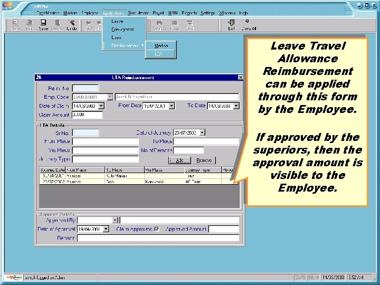Open the Recruitment menu

[138, 13]
